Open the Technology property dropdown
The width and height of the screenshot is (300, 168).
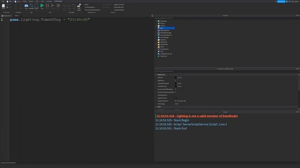(236, 104)
